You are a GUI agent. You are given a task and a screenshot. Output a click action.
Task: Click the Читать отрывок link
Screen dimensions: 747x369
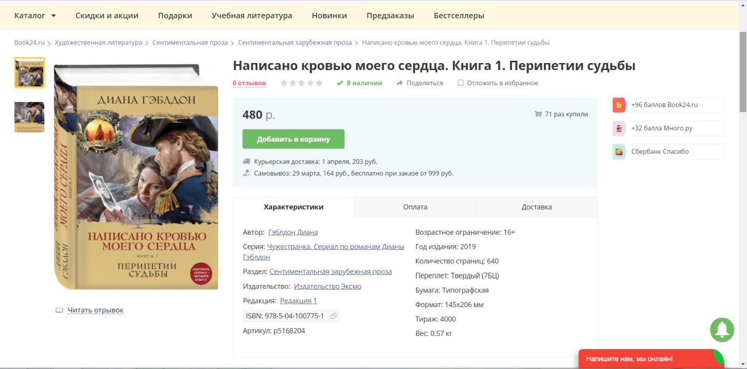(96, 310)
